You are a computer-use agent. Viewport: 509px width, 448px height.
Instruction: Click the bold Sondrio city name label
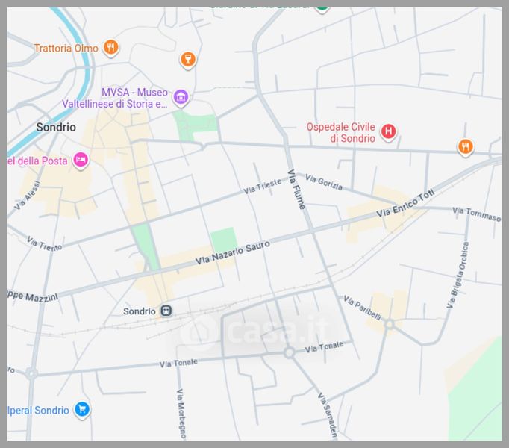[56, 128]
